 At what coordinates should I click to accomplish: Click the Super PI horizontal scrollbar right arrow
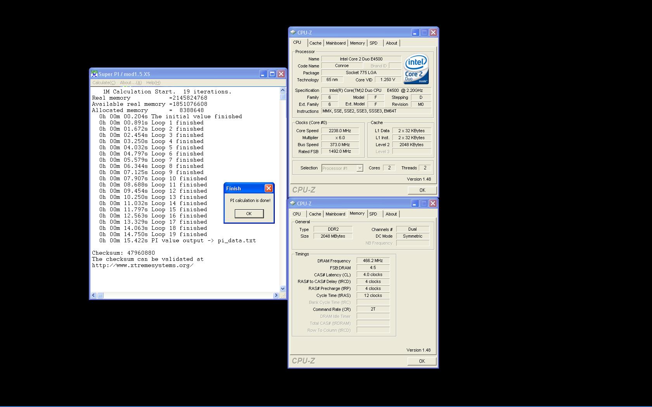(x=276, y=295)
